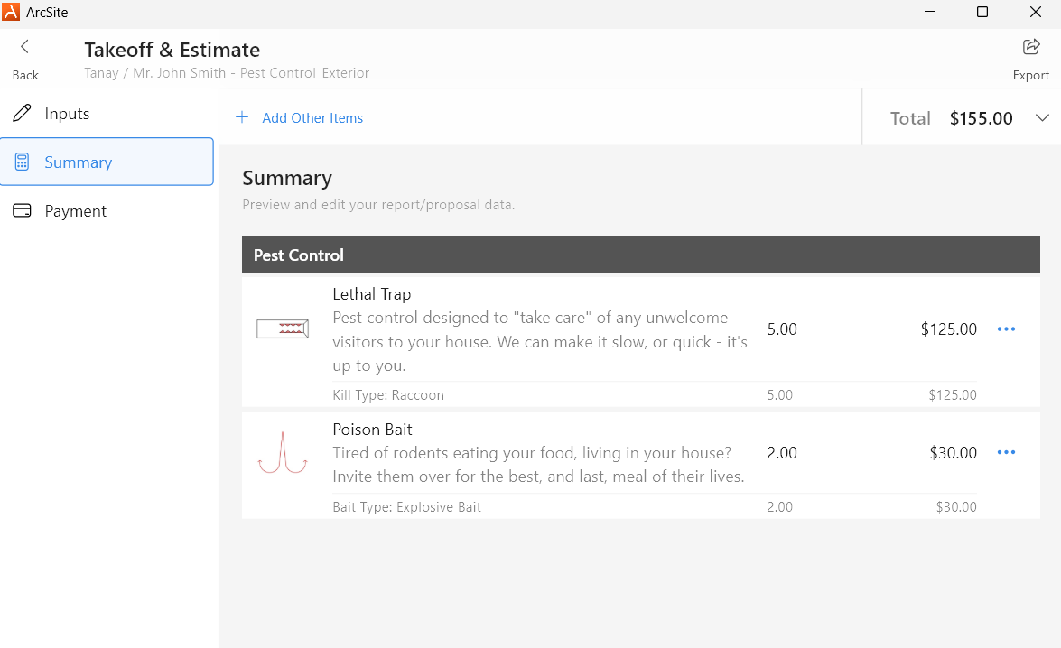The width and height of the screenshot is (1061, 648).
Task: Open more options for Lethal Trap
Action: pos(1006,329)
